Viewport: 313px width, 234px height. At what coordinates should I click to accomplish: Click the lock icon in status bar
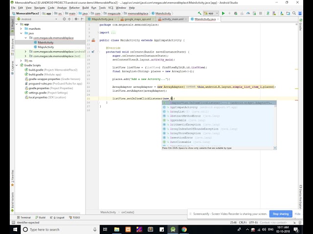(294, 223)
